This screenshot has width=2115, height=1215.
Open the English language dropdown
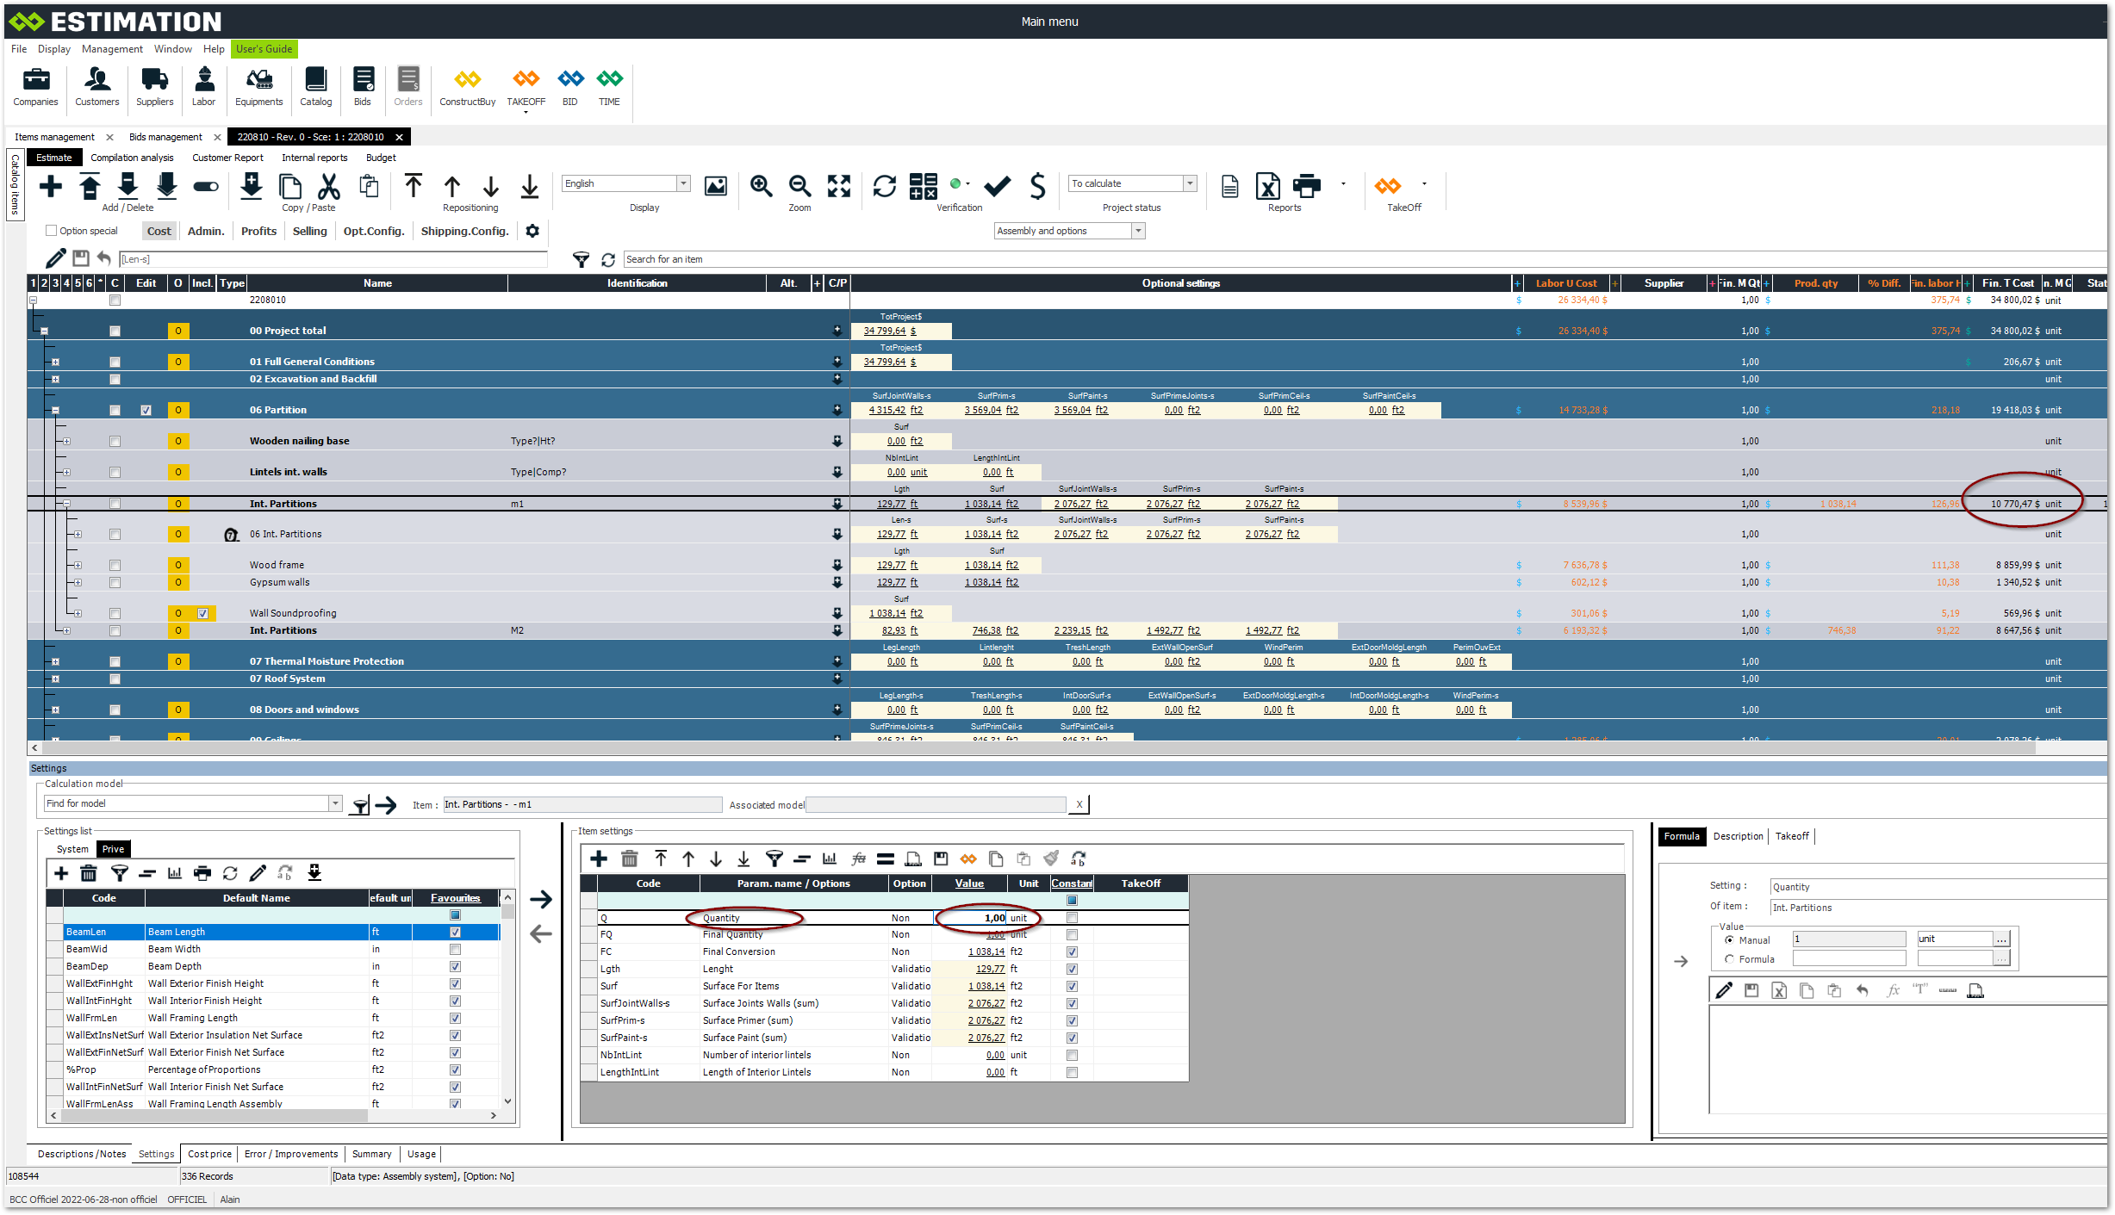683,183
